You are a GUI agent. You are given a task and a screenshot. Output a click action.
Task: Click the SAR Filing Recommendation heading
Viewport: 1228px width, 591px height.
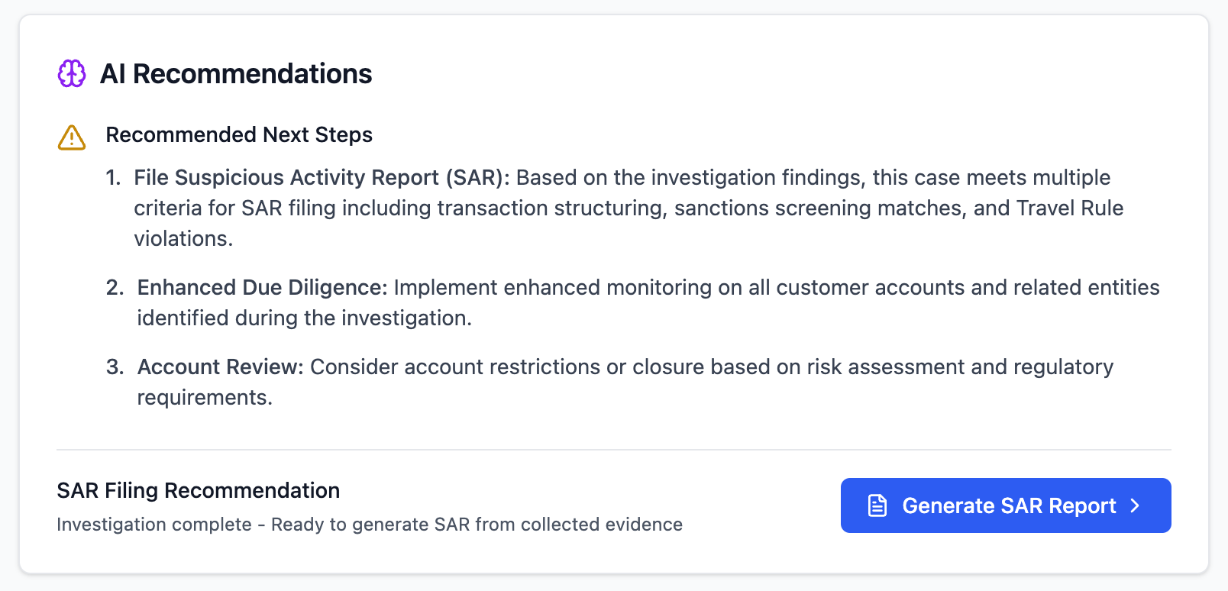199,491
